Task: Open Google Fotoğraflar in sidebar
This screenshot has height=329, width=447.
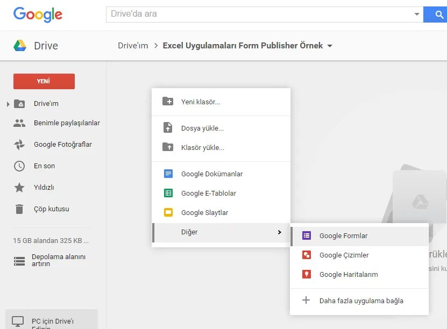Action: pos(63,145)
